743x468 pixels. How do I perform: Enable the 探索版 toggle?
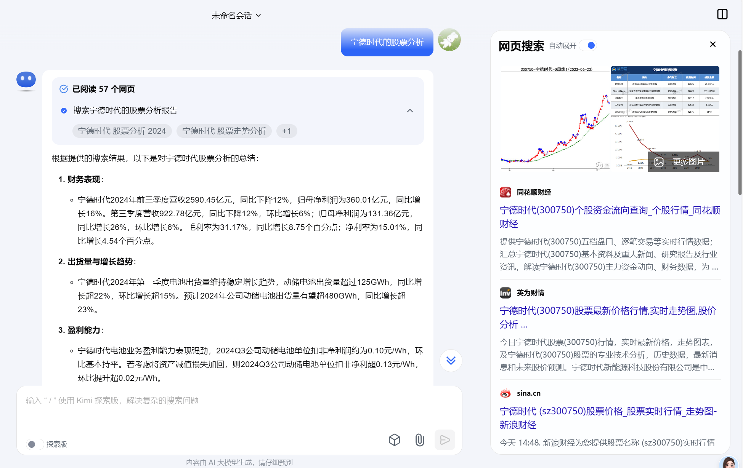tap(34, 444)
